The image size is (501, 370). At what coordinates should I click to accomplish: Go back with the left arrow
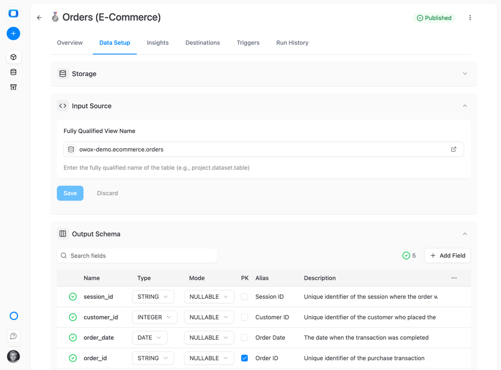pos(40,17)
